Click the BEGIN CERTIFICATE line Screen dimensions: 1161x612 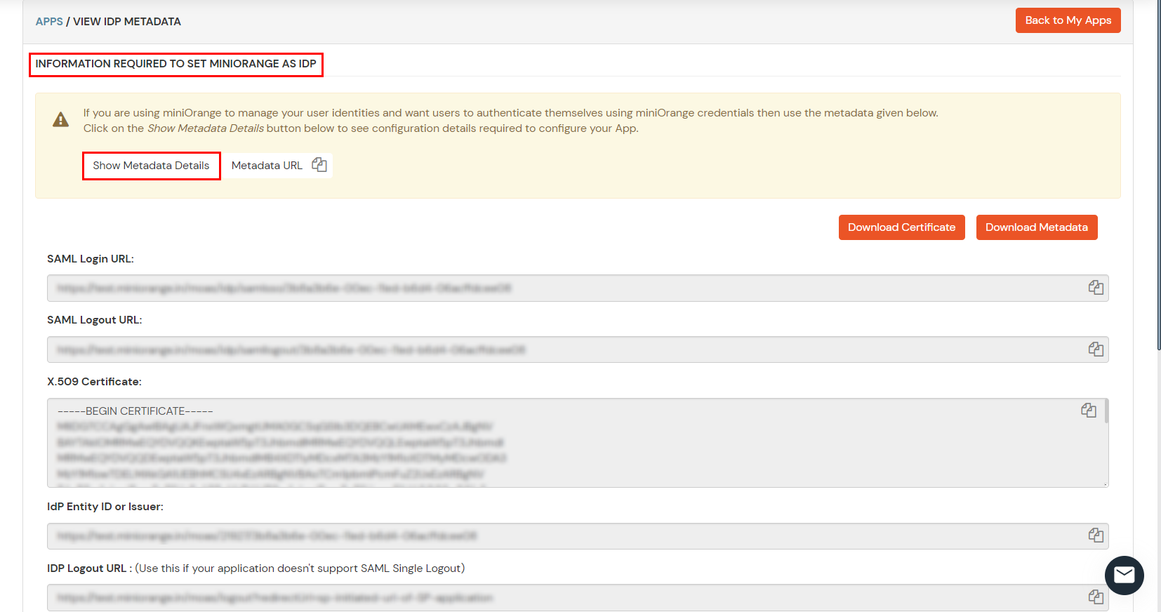point(135,411)
